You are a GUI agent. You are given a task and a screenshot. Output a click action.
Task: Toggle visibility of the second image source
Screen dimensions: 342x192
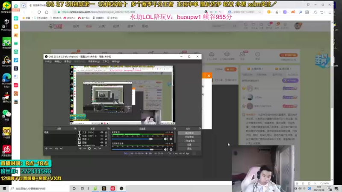[102, 143]
